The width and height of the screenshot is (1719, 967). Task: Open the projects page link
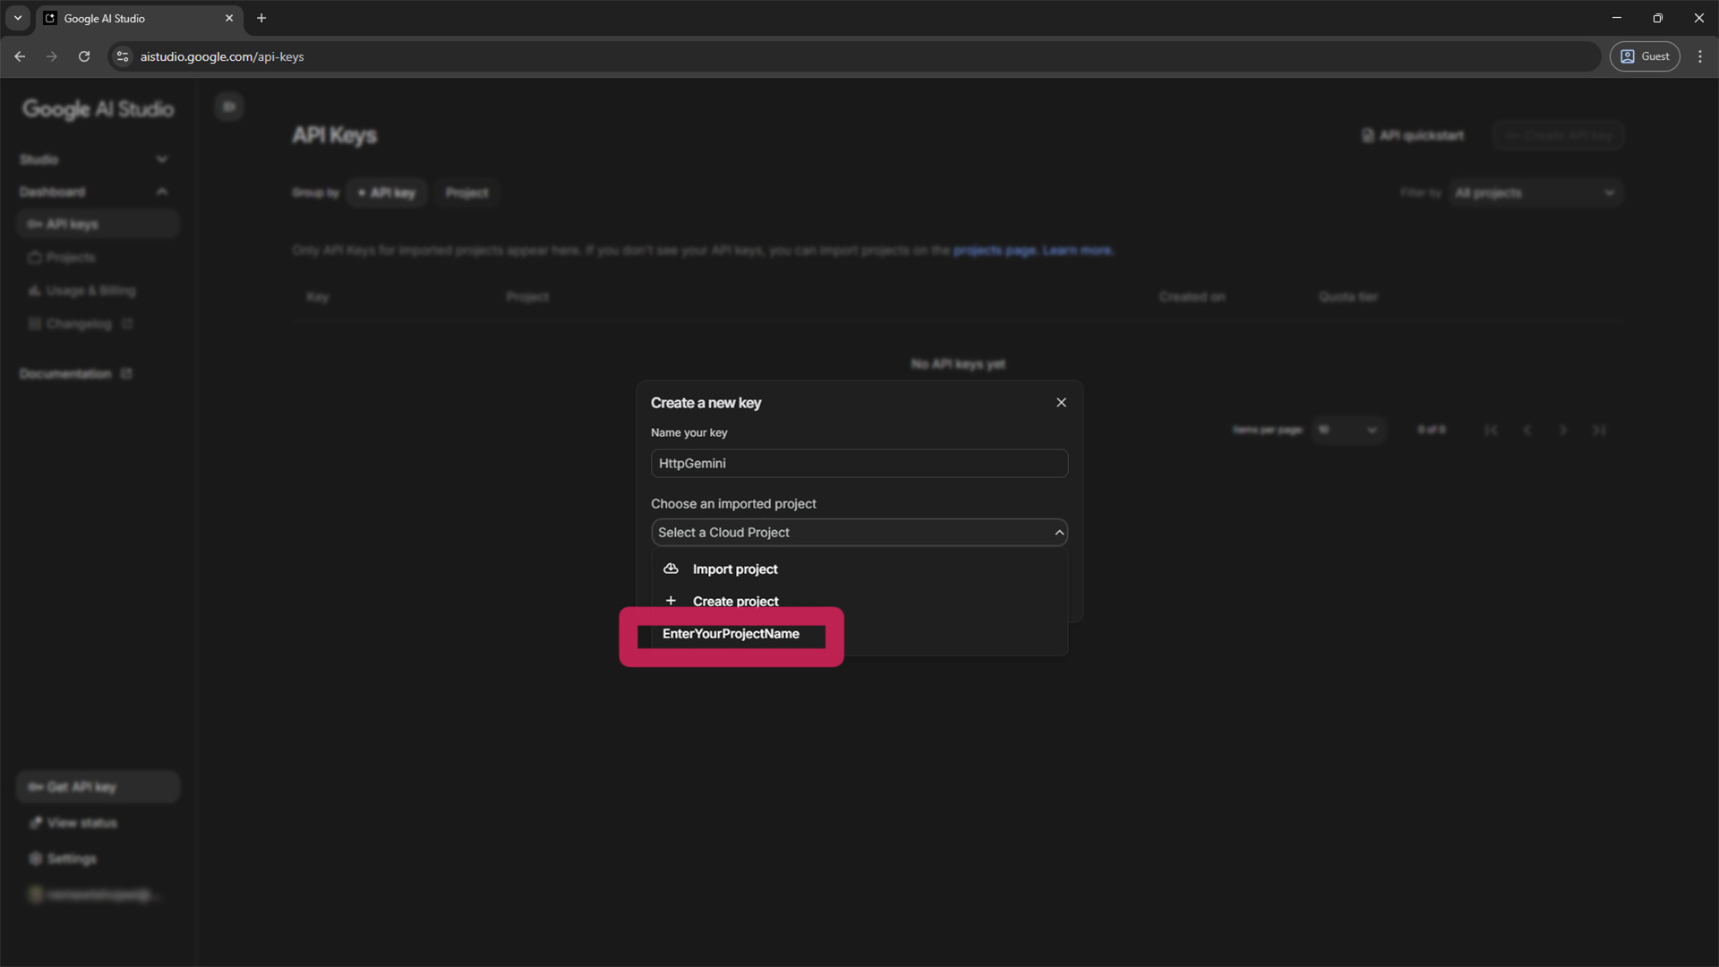pos(995,250)
